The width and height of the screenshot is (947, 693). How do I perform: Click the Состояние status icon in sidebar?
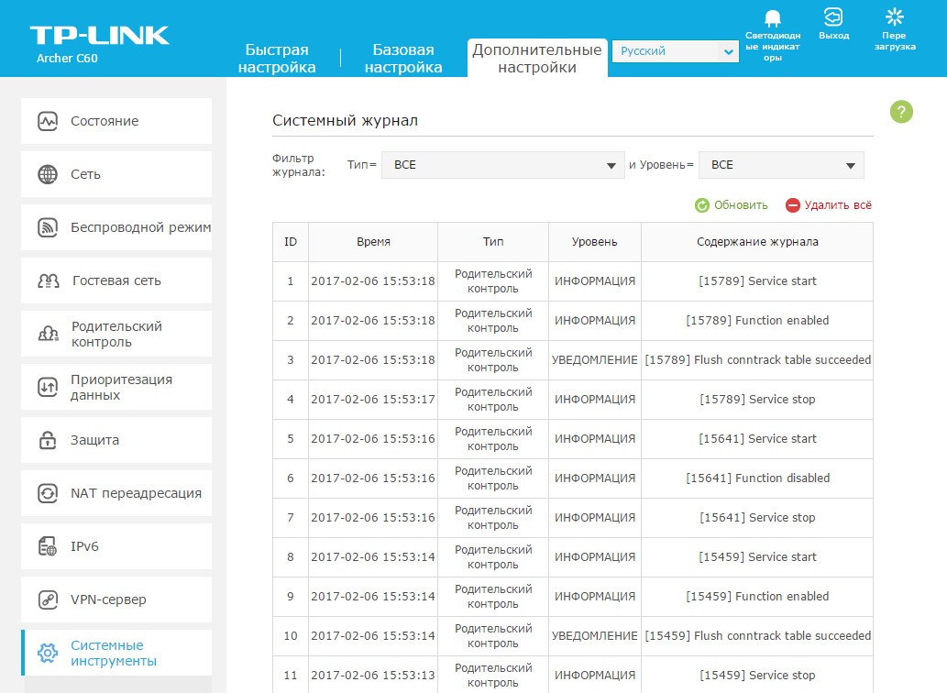(x=48, y=121)
